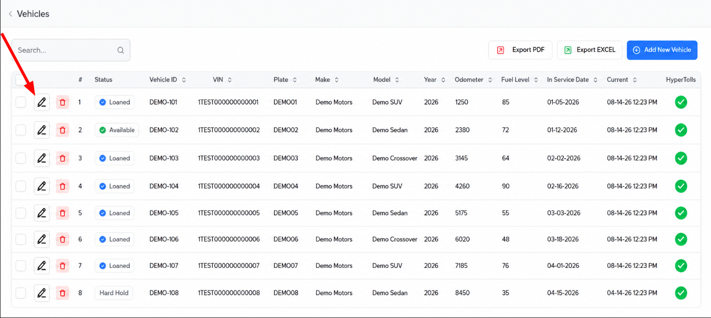Delete vehicle DEMO-101 with the trash icon
Viewport: 711px width, 318px height.
63,102
